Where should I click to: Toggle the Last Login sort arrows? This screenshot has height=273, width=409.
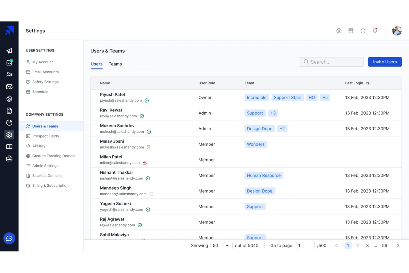(368, 83)
